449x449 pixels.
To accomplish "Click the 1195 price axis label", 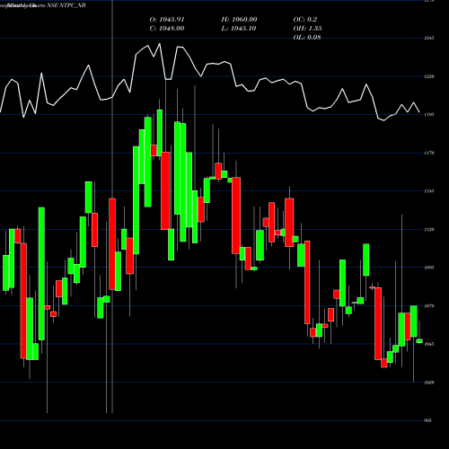I will pos(429,114).
